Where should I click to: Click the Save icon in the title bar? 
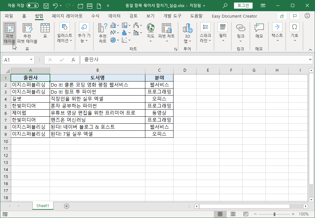[46, 6]
